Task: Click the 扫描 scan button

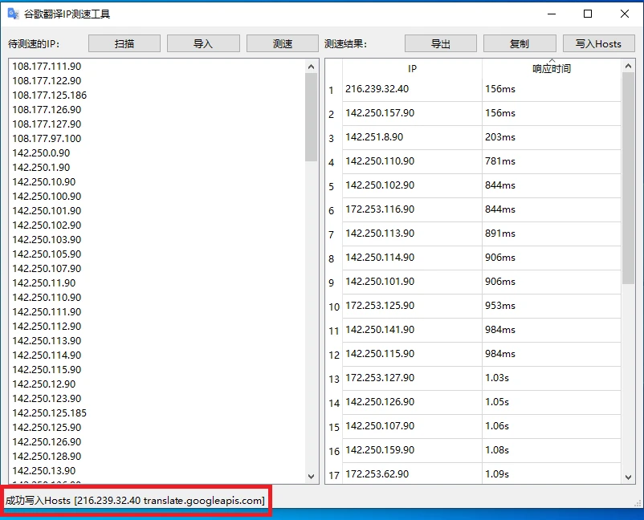Action: pos(124,43)
